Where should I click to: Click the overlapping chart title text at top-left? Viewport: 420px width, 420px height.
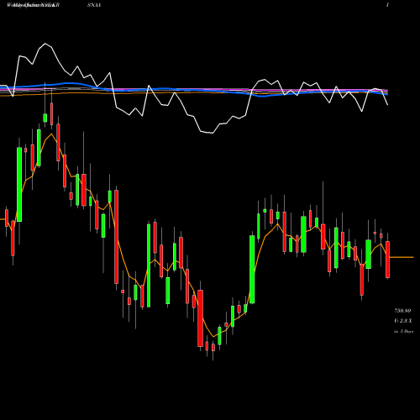[34, 5]
